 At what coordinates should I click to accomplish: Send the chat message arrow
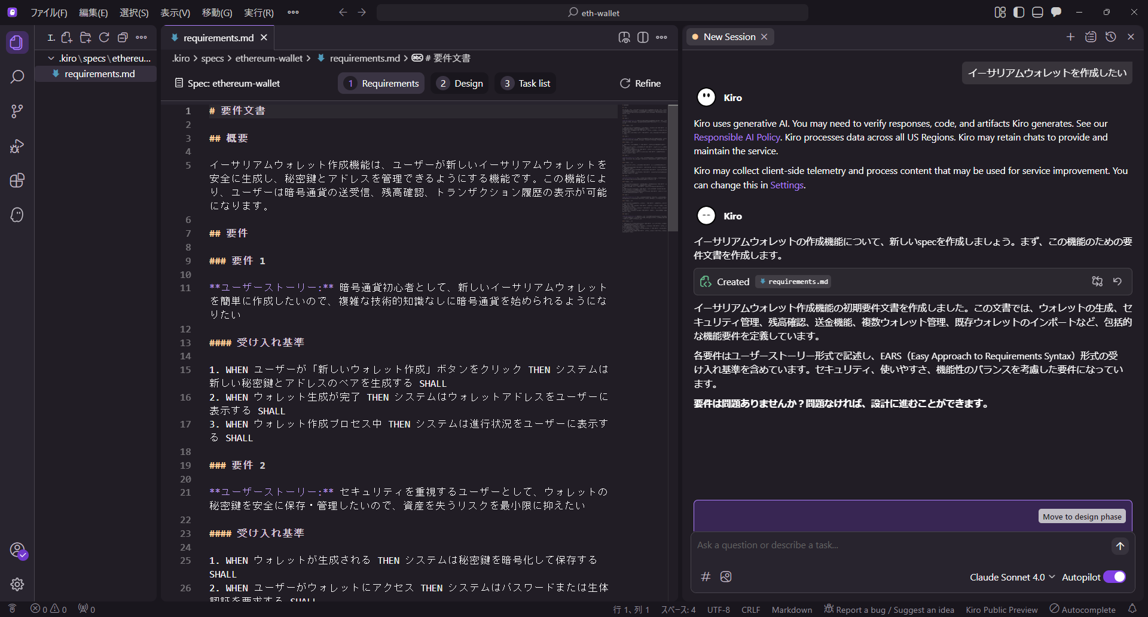click(1120, 546)
